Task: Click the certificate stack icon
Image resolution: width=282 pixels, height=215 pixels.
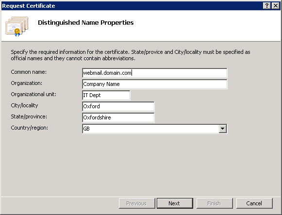Action: pyautogui.click(x=17, y=26)
